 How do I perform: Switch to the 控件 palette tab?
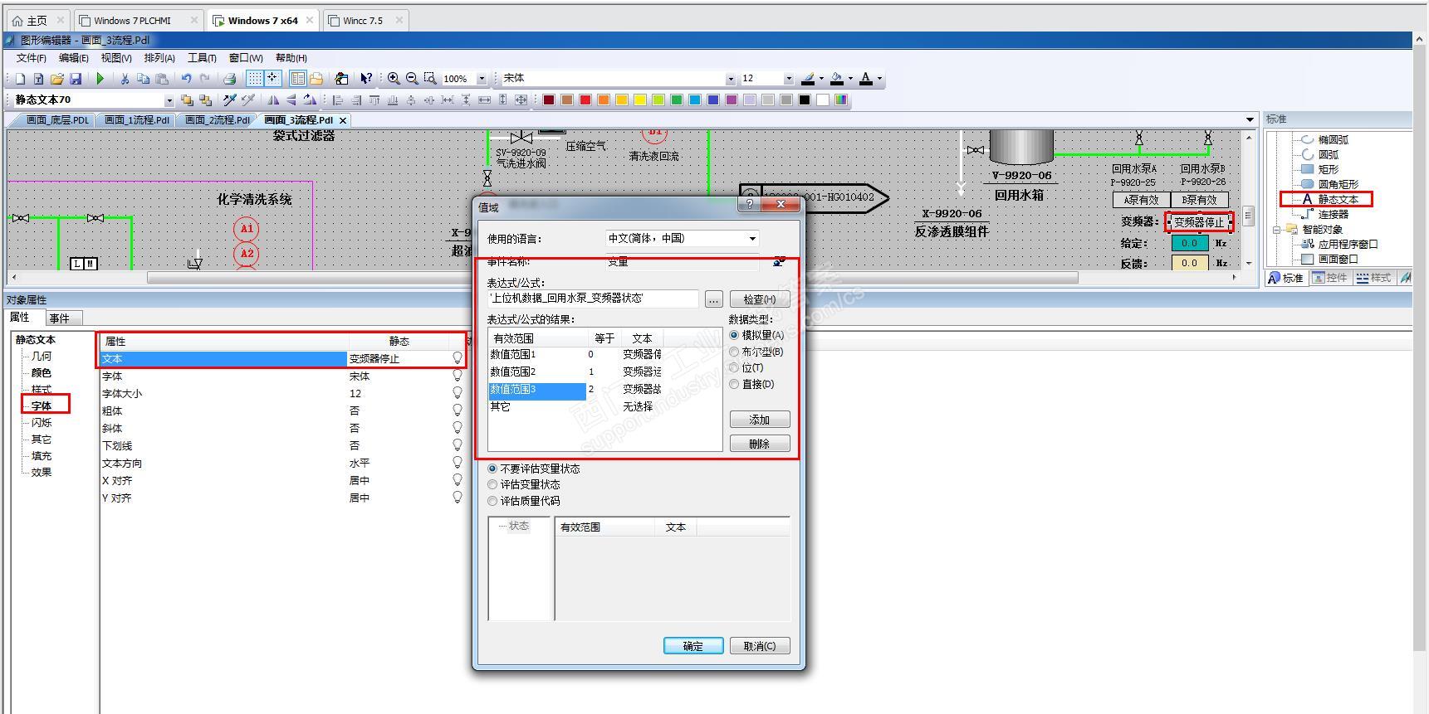pos(1331,278)
